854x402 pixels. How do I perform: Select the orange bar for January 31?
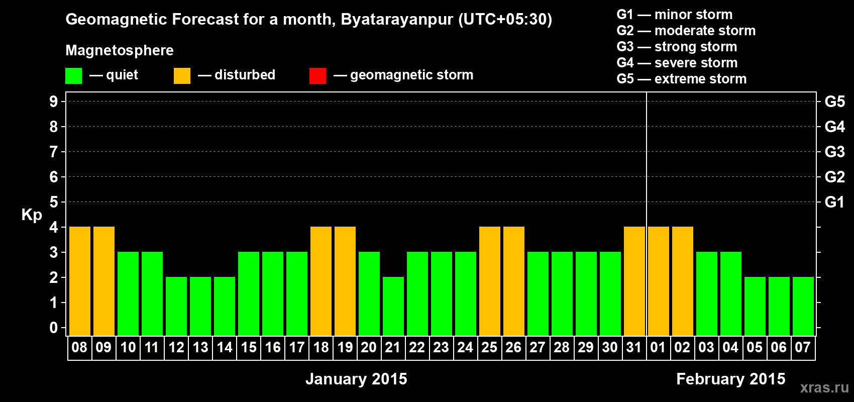point(634,281)
